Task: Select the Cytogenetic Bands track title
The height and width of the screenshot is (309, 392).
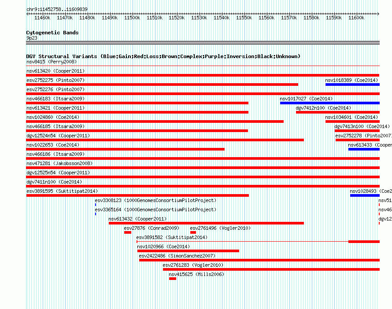Action: click(x=52, y=33)
